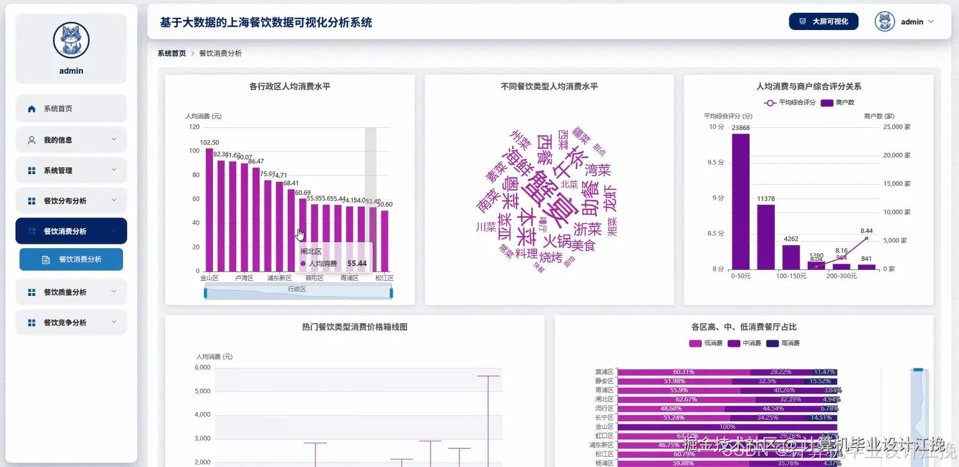This screenshot has width=959, height=467.
Task: Click the header admin avatar at top right
Action: [x=884, y=21]
